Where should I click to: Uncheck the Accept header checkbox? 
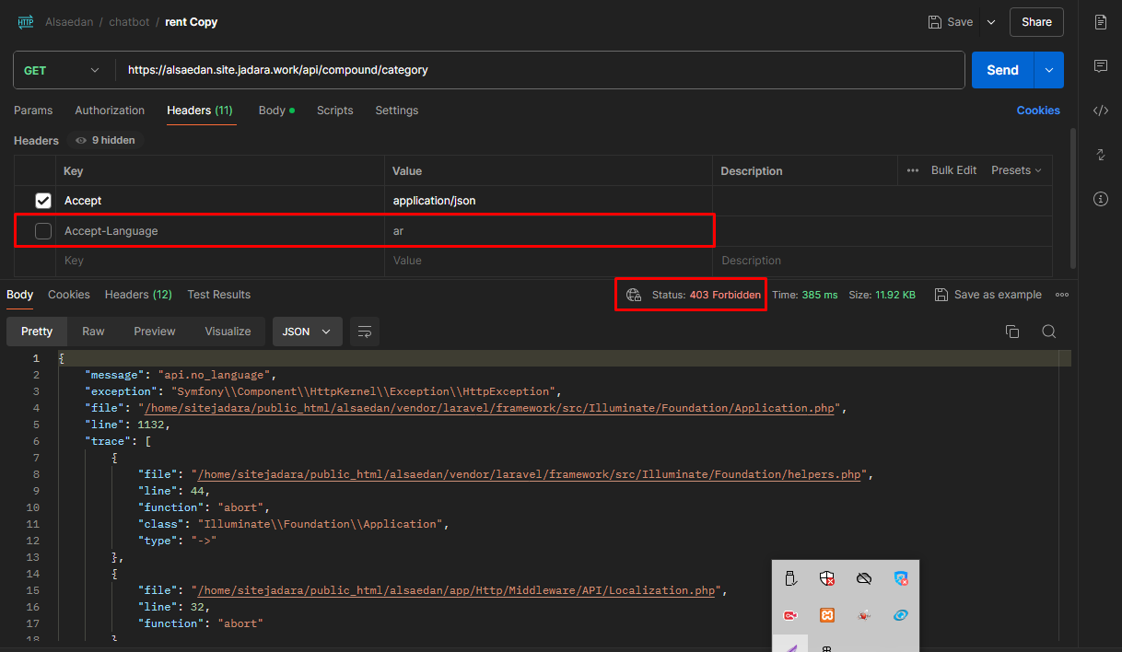(x=43, y=201)
